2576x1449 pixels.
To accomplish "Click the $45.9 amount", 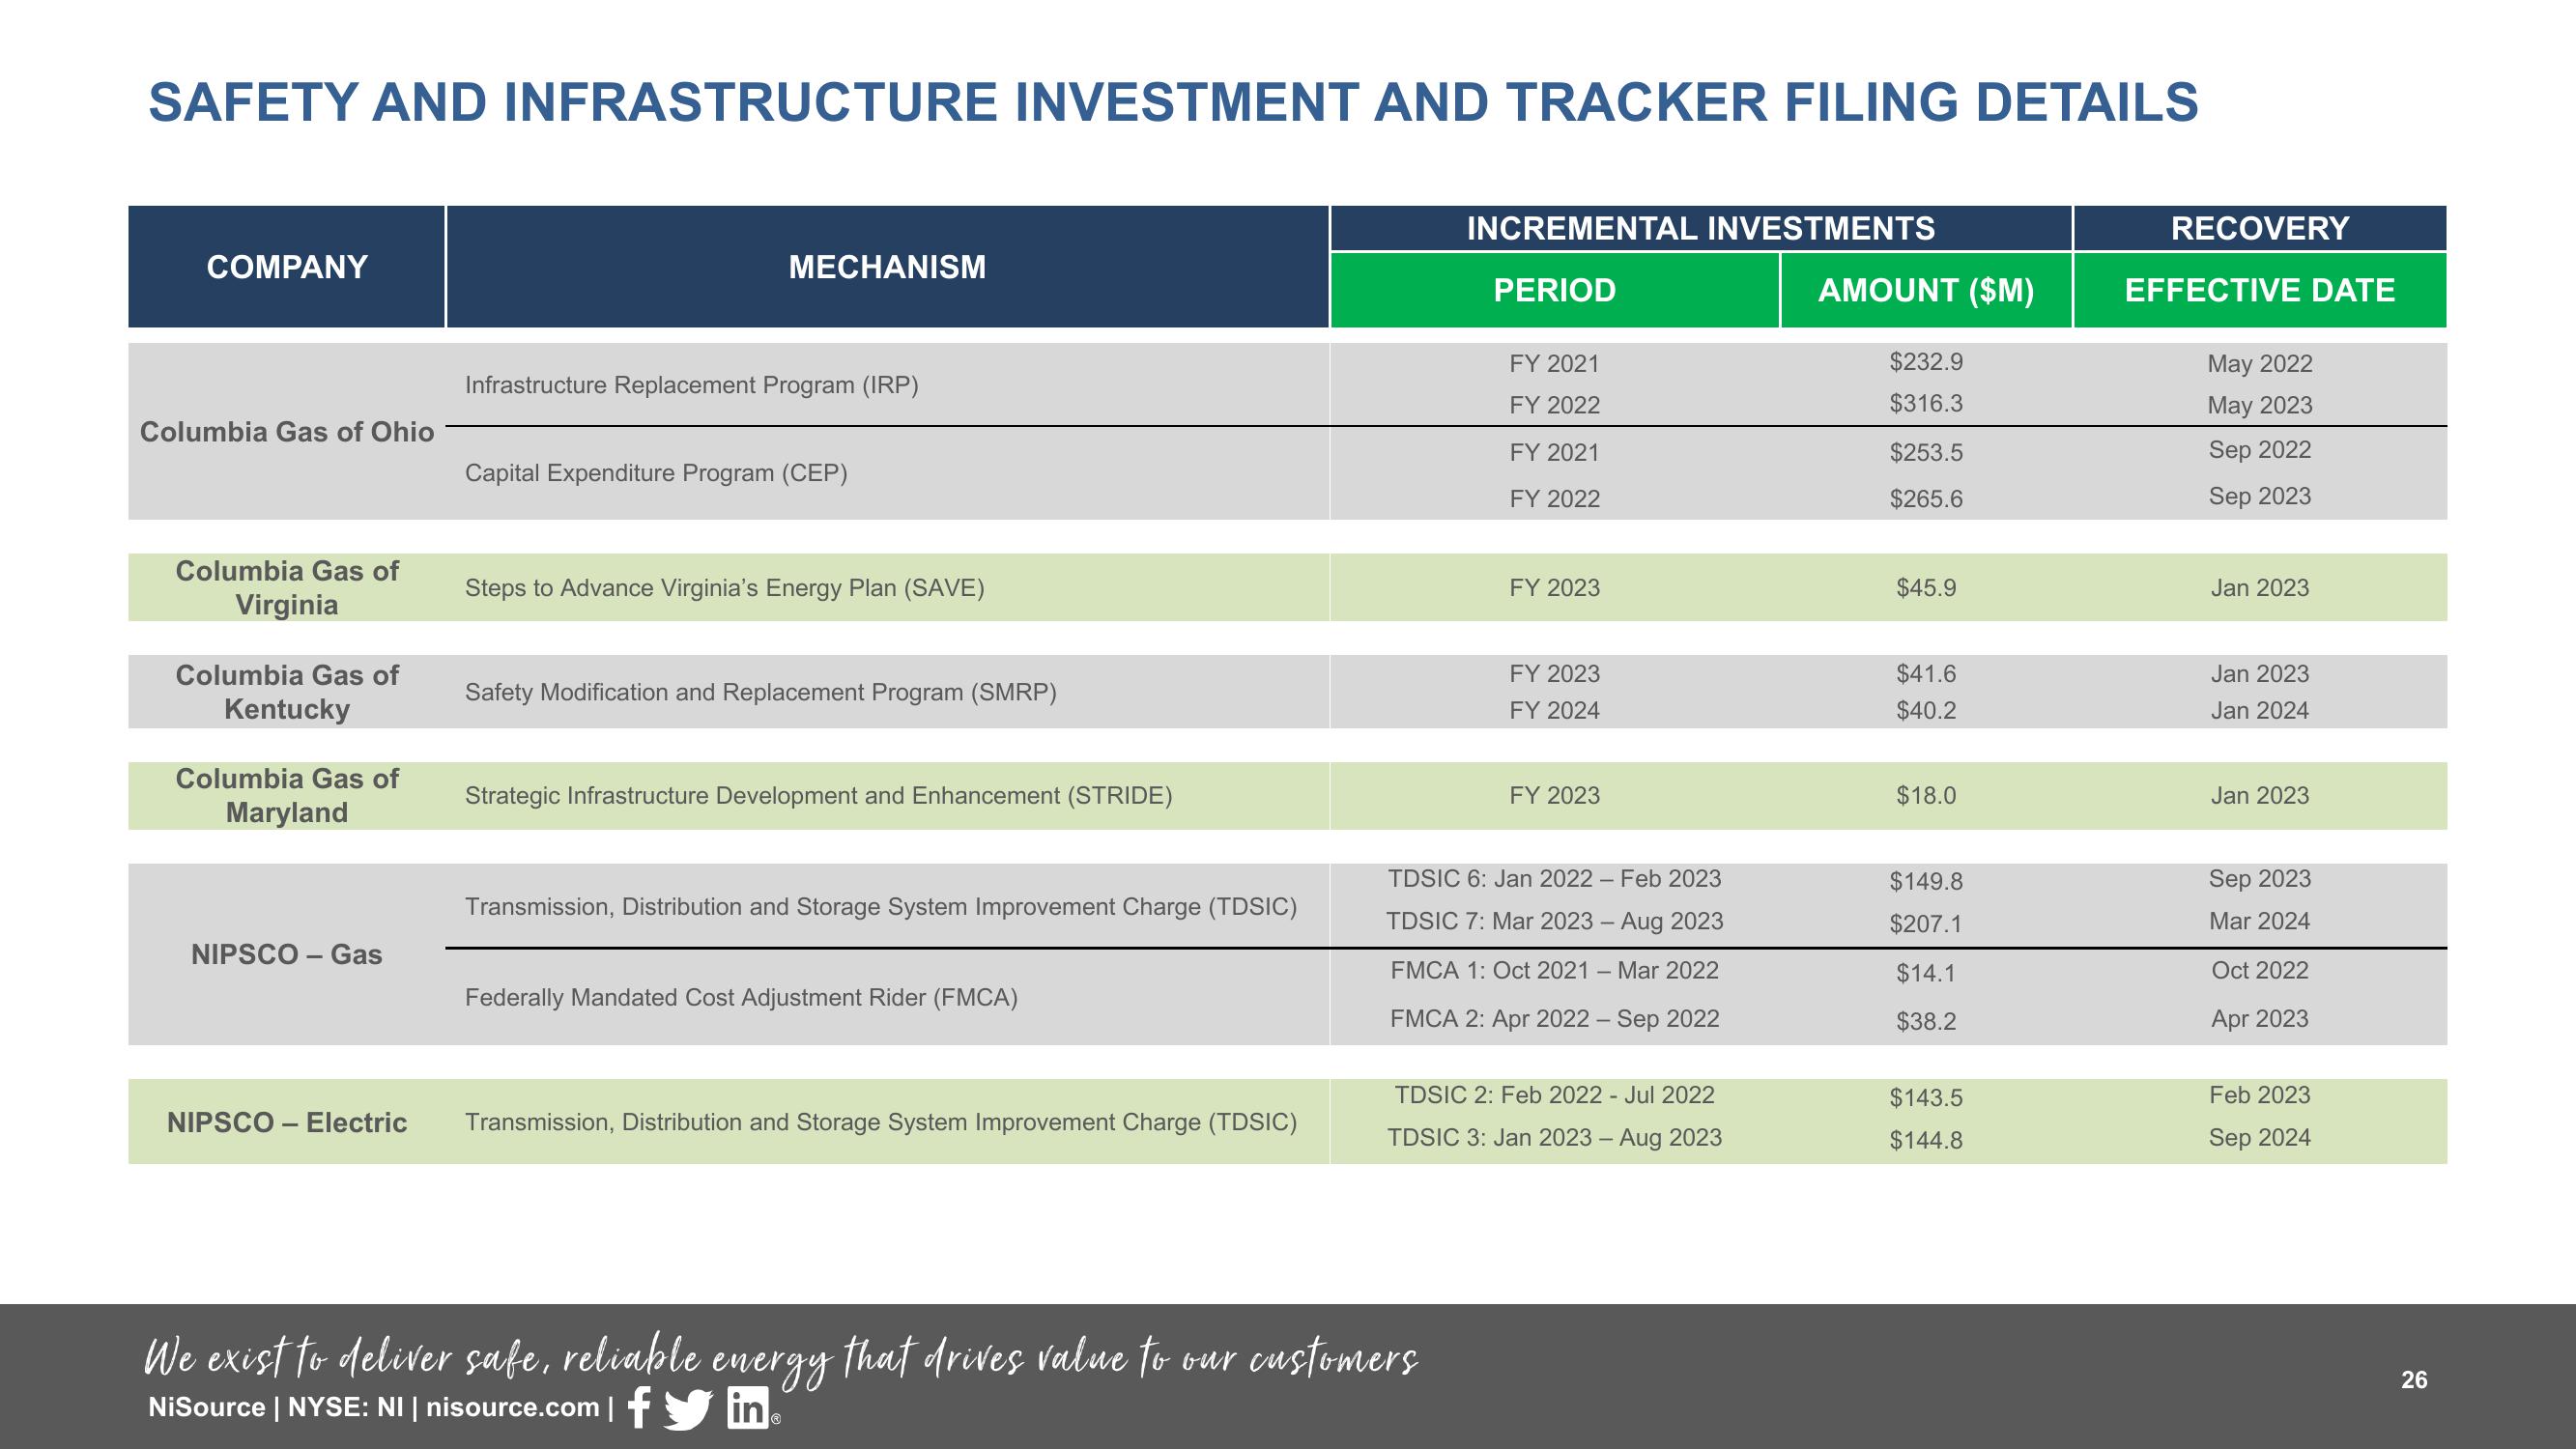I will point(1926,588).
